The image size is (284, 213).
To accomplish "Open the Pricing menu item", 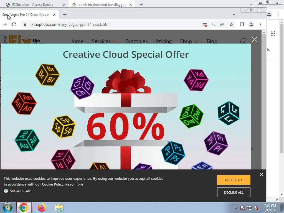I will pyautogui.click(x=164, y=41).
